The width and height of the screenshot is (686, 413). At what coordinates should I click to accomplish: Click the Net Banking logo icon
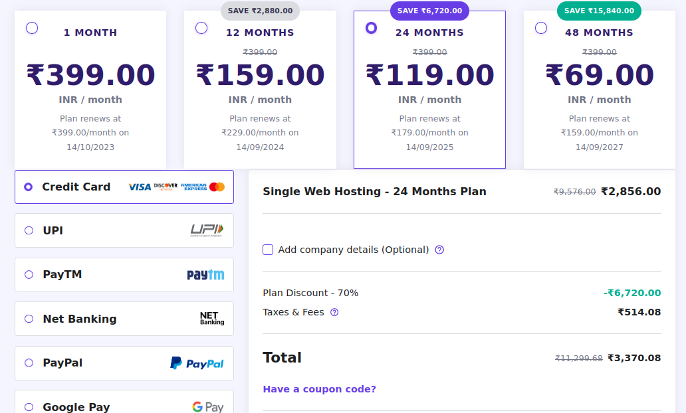(212, 319)
